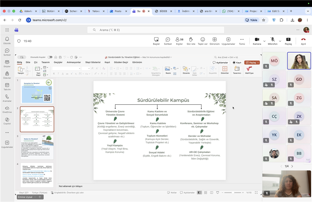Click Tasarımcı designer icon
Screen dimensions: 312x202
click(x=237, y=70)
